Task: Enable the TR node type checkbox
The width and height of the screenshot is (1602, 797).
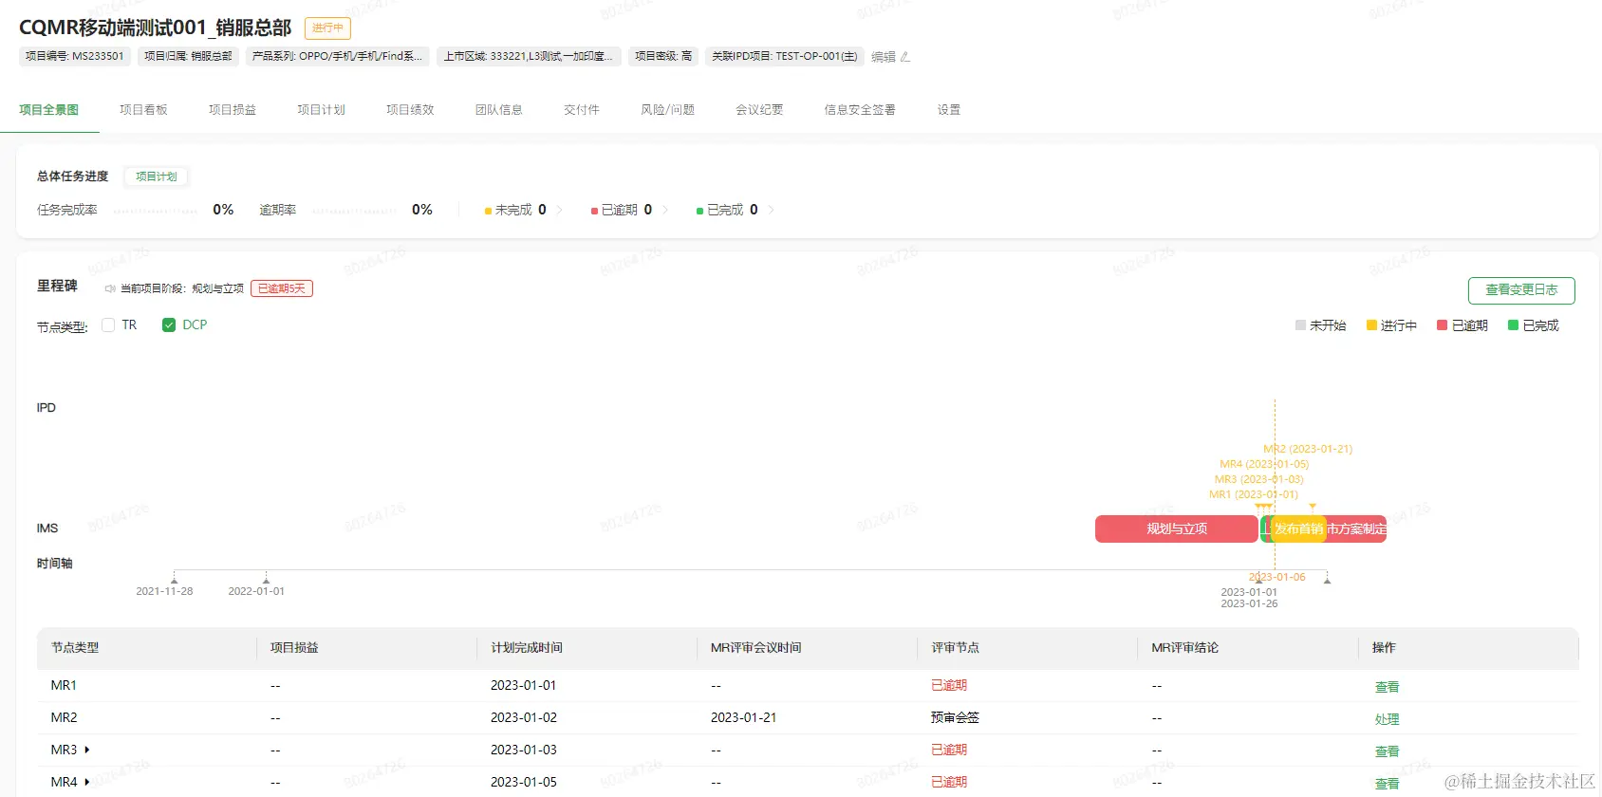Action: point(108,324)
